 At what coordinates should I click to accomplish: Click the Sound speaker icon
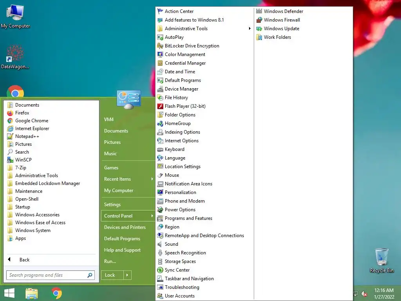pos(160,244)
